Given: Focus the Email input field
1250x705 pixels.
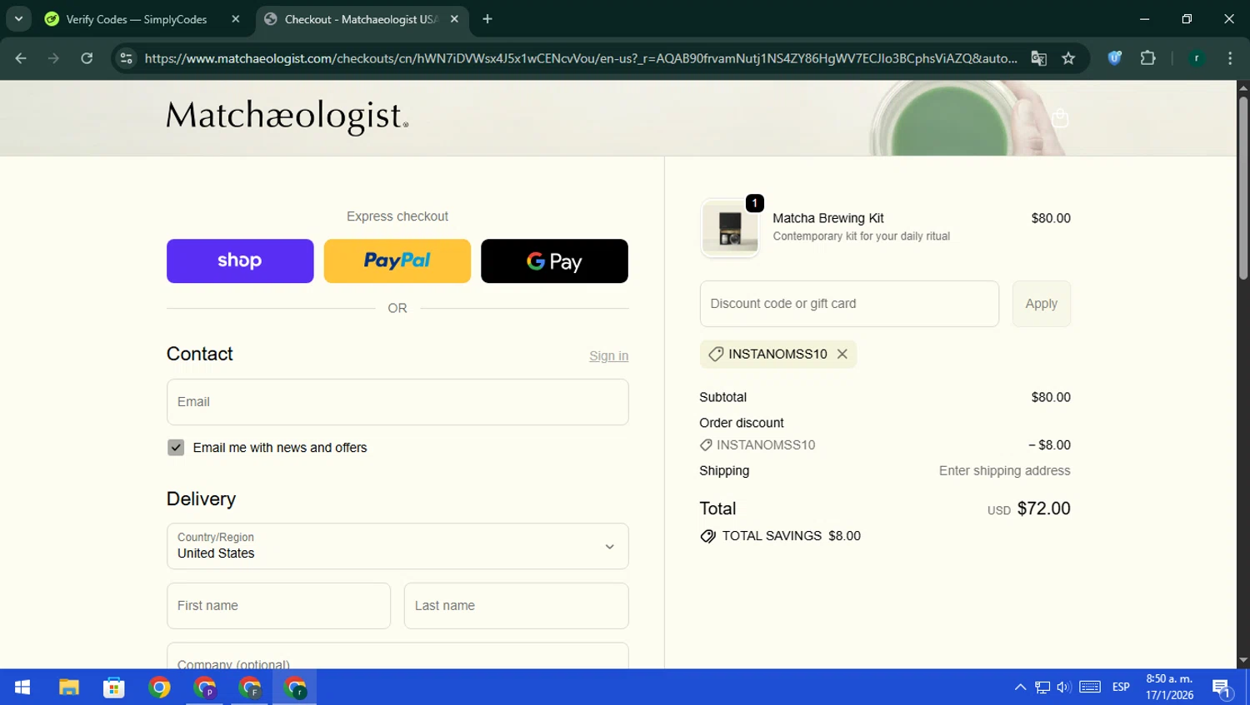Looking at the screenshot, I should click(x=397, y=402).
